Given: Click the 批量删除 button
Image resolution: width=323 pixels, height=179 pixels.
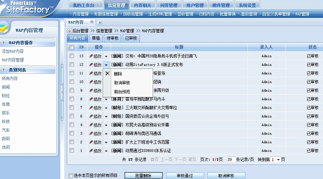Looking at the screenshot, I should click(144, 176).
